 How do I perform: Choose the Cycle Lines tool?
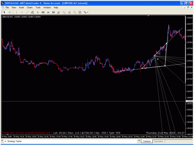pyautogui.click(x=64, y=12)
